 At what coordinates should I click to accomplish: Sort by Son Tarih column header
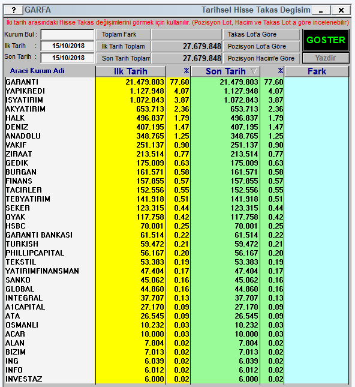tap(225, 71)
